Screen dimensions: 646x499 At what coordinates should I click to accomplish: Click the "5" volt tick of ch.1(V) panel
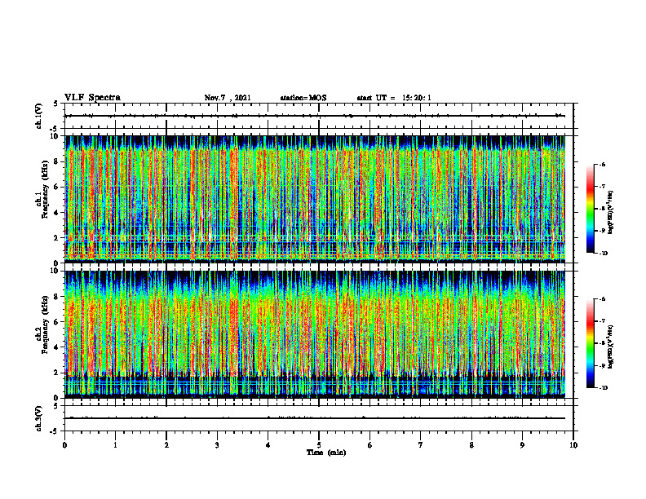pos(57,104)
